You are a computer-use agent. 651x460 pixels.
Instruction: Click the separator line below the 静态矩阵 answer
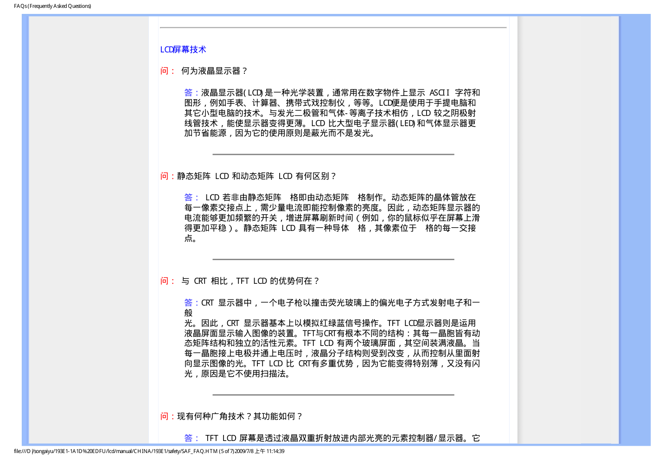click(333, 259)
